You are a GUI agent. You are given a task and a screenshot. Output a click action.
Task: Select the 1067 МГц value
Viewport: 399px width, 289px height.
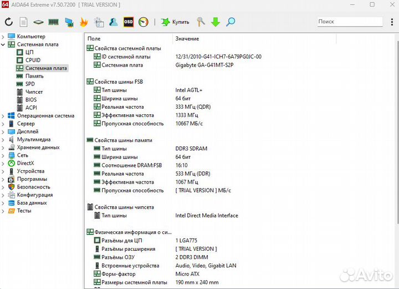[187, 182]
